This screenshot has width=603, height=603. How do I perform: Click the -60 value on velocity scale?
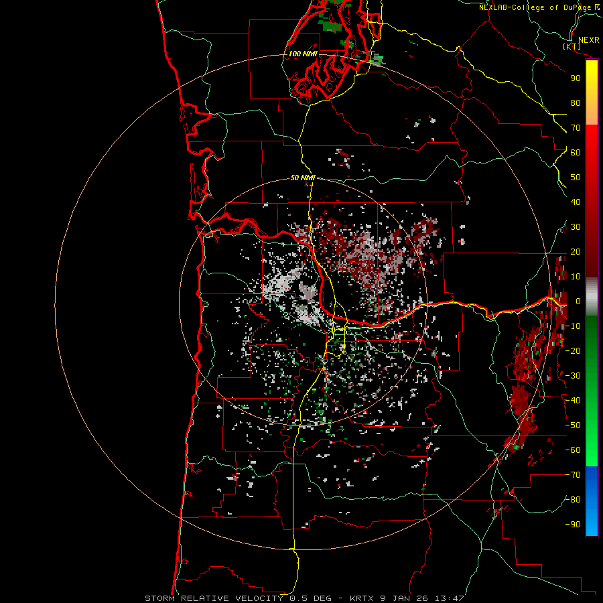coord(573,450)
